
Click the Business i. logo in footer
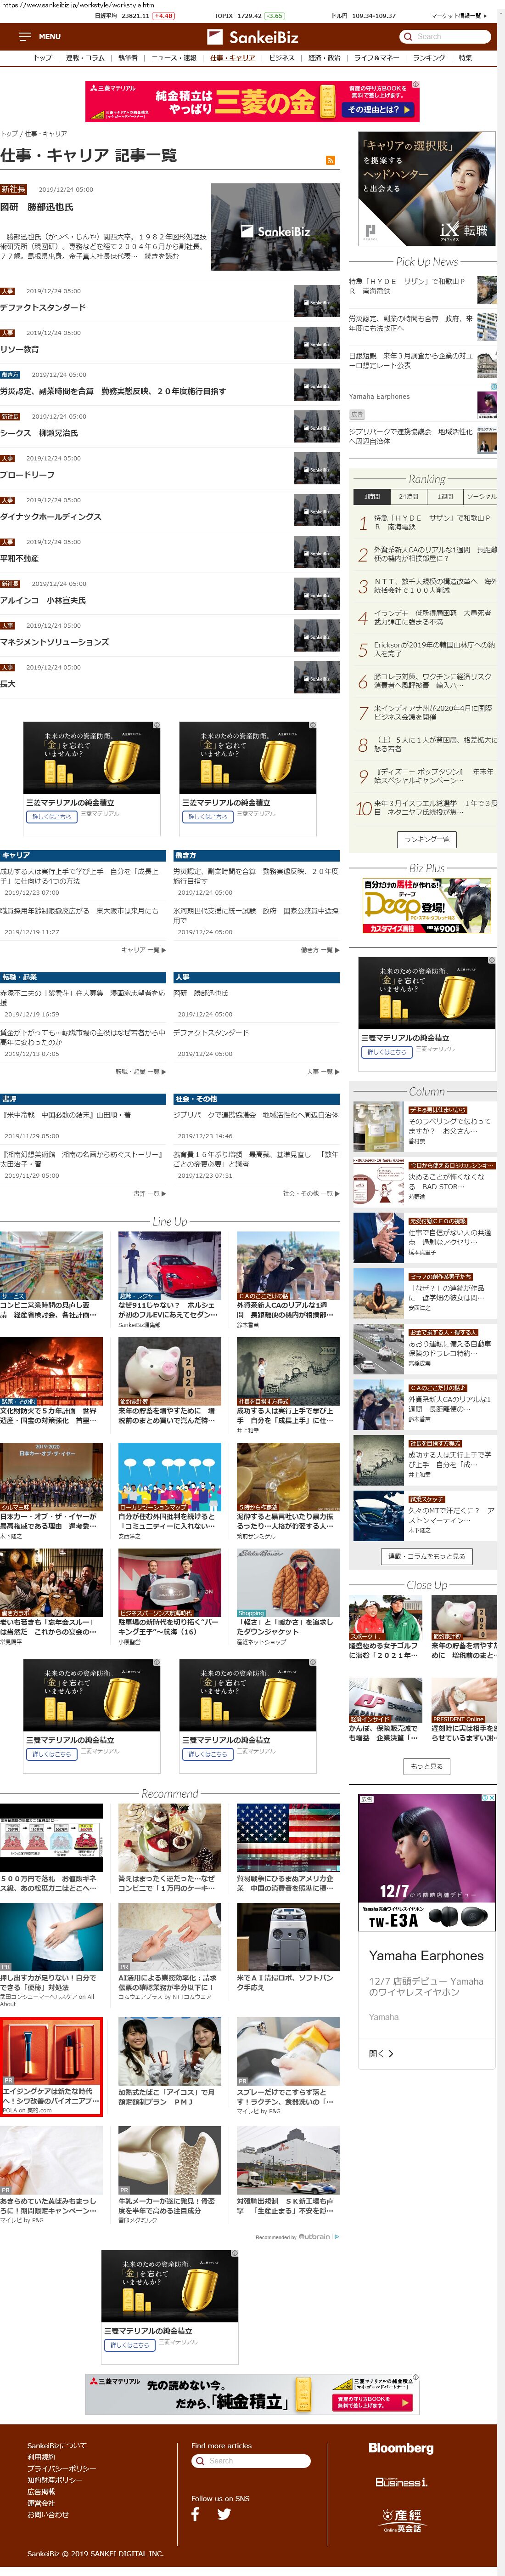pos(400,2481)
